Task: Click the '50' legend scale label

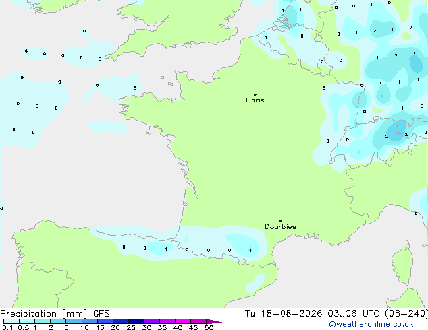Action: (209, 327)
